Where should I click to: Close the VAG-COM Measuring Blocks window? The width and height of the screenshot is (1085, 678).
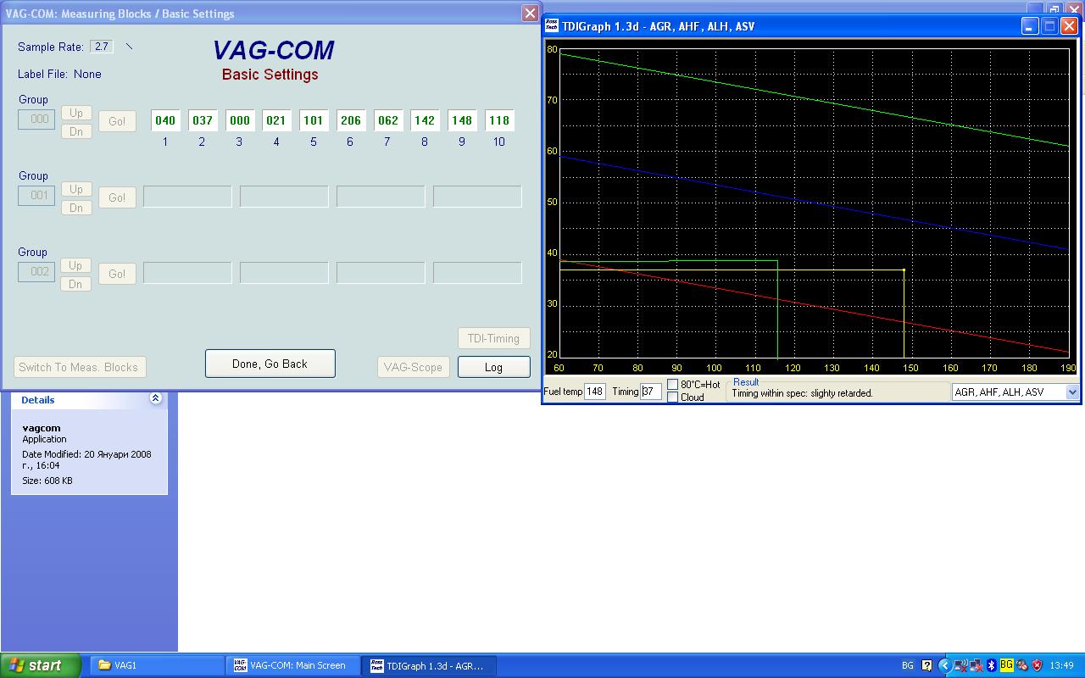(530, 13)
